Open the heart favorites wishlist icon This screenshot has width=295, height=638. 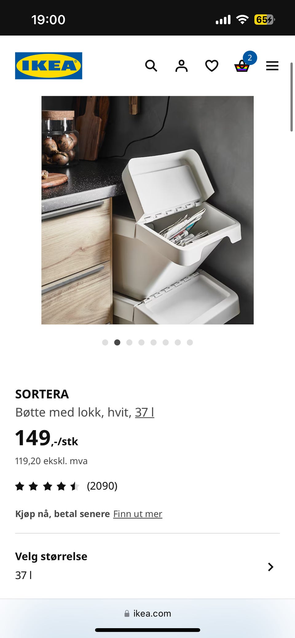[x=212, y=66]
